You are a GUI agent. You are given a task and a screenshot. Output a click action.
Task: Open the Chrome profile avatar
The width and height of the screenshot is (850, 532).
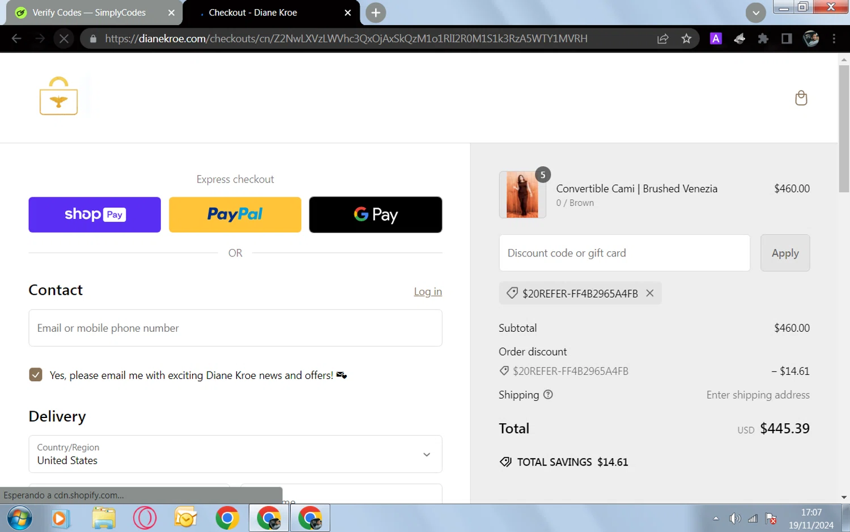pos(811,39)
